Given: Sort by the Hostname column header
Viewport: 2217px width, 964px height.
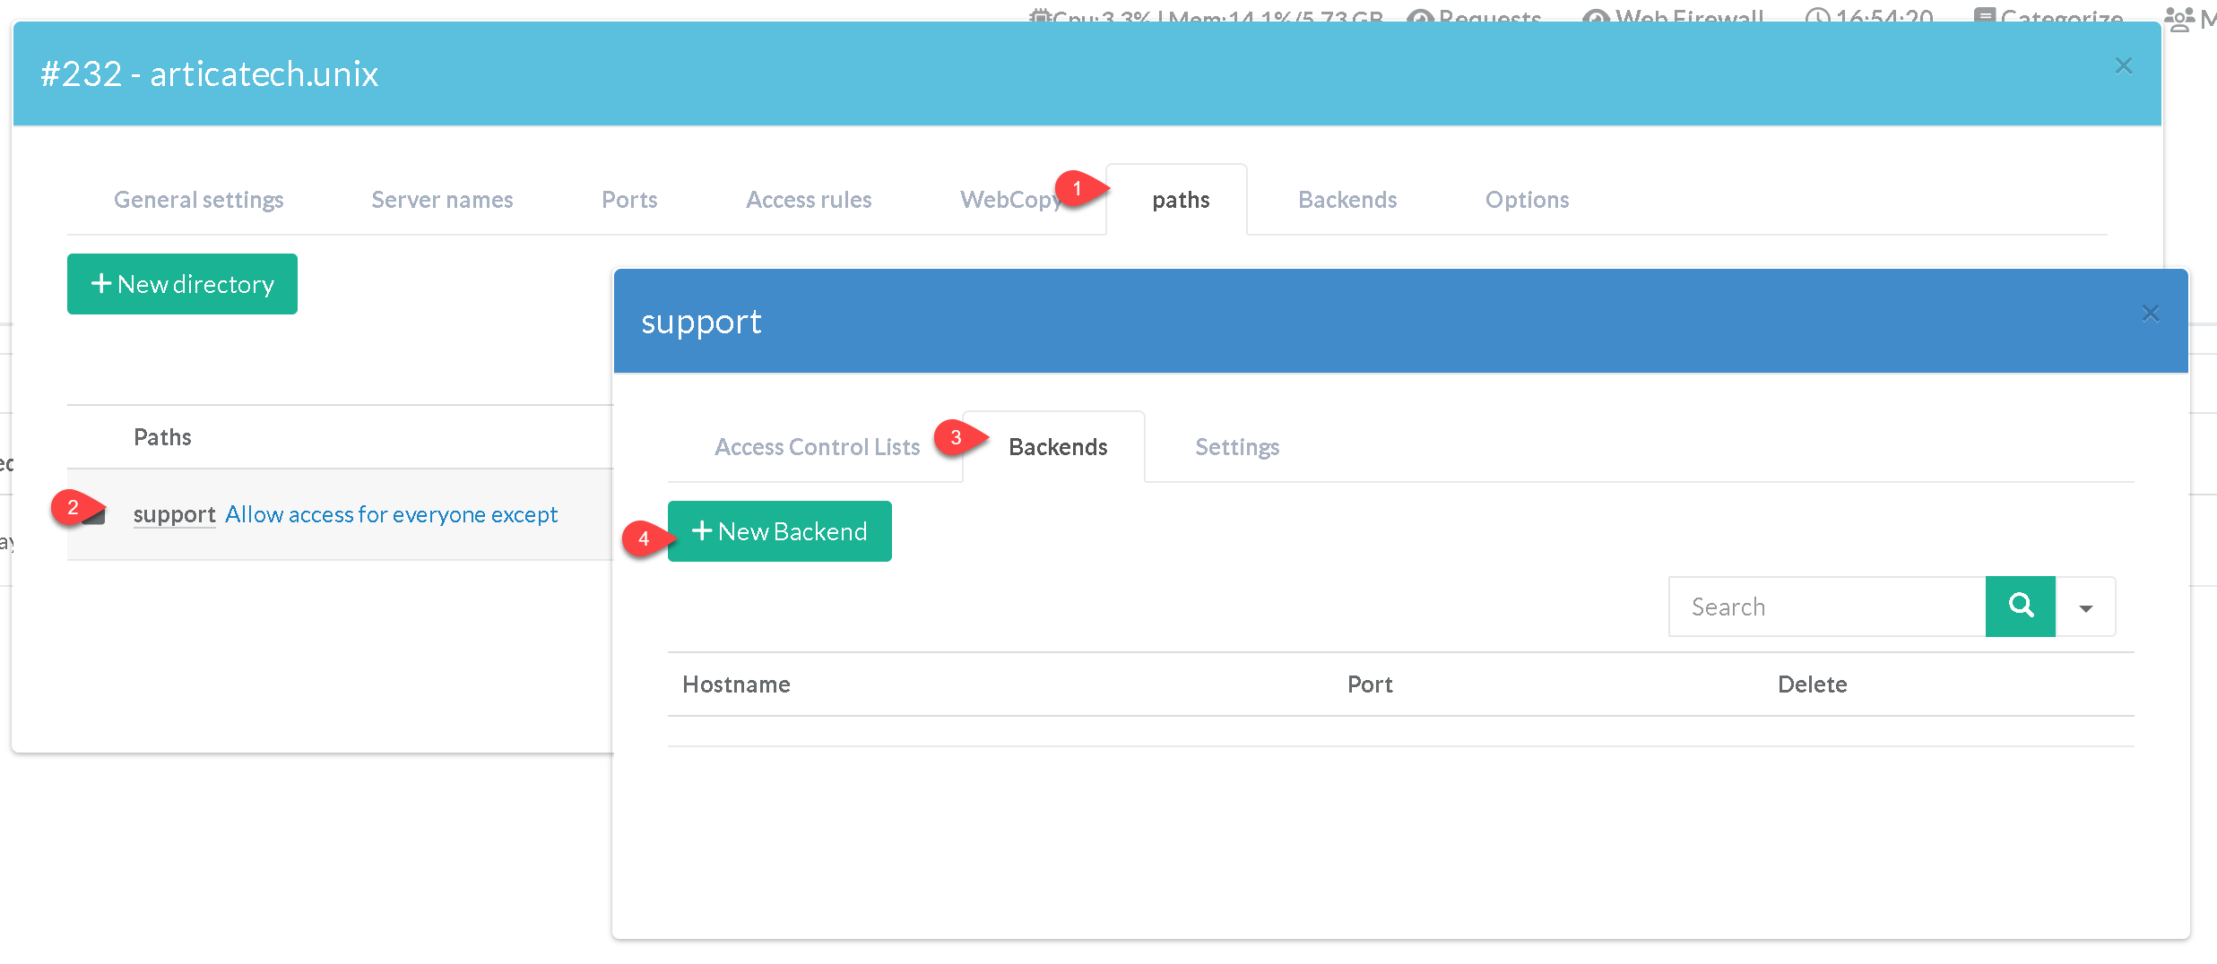Looking at the screenshot, I should point(736,684).
